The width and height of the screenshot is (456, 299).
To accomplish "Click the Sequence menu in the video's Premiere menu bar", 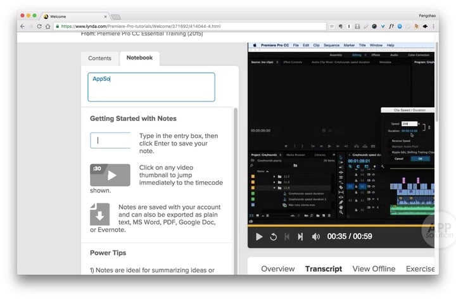I will 331,45.
